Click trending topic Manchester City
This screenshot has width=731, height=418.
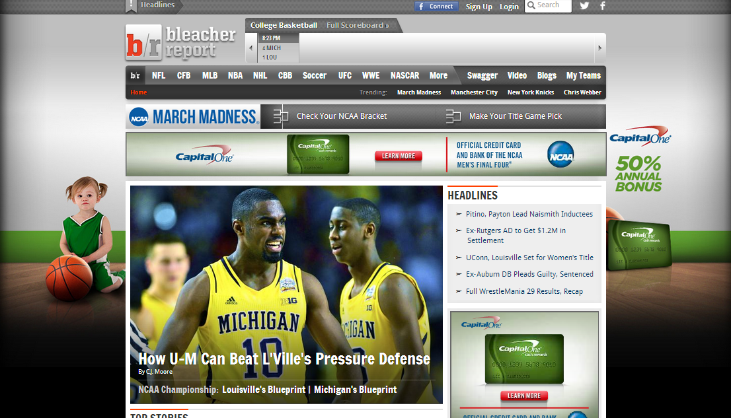point(474,92)
